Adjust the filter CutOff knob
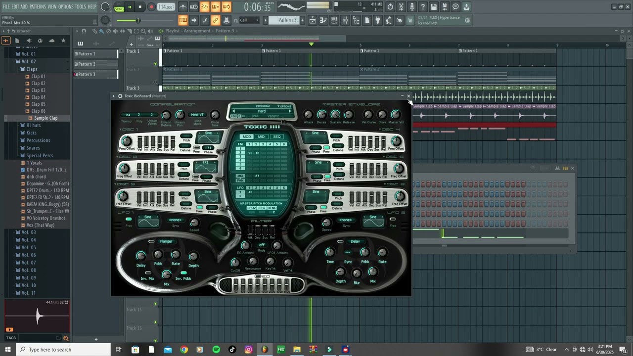This screenshot has height=356, width=633. [x=235, y=262]
